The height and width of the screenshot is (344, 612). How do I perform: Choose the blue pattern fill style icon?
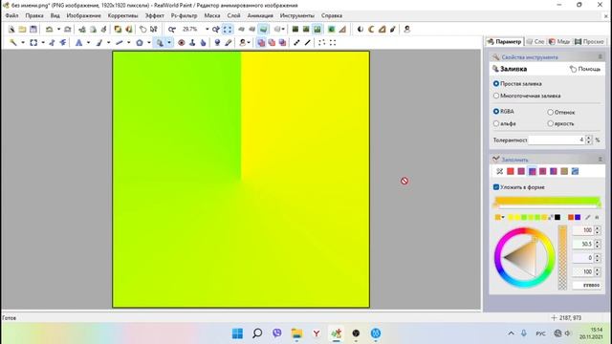pyautogui.click(x=575, y=171)
